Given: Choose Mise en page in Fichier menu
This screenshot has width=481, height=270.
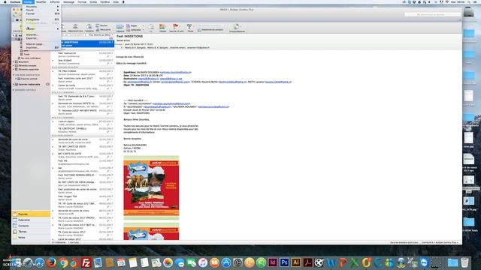Looking at the screenshot, I should 41,44.
